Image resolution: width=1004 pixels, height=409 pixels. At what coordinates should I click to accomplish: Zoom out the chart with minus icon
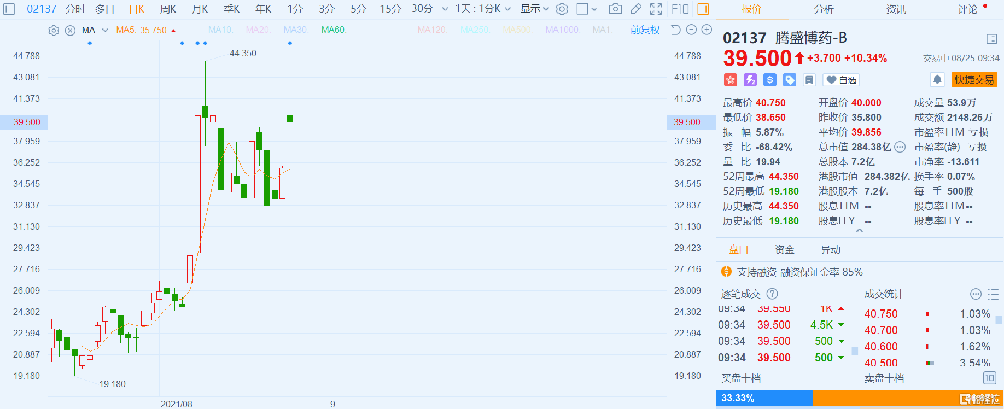[691, 30]
